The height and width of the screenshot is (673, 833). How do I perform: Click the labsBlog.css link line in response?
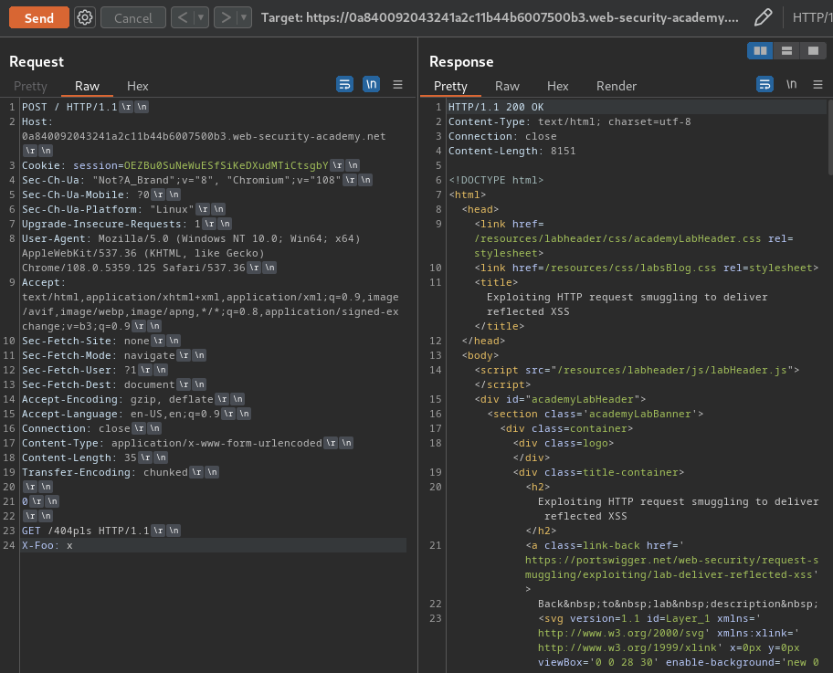pos(647,268)
